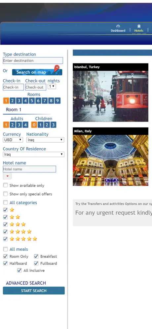Uncheck the five-star category checkbox
This screenshot has width=152, height=329.
(x=6, y=239)
